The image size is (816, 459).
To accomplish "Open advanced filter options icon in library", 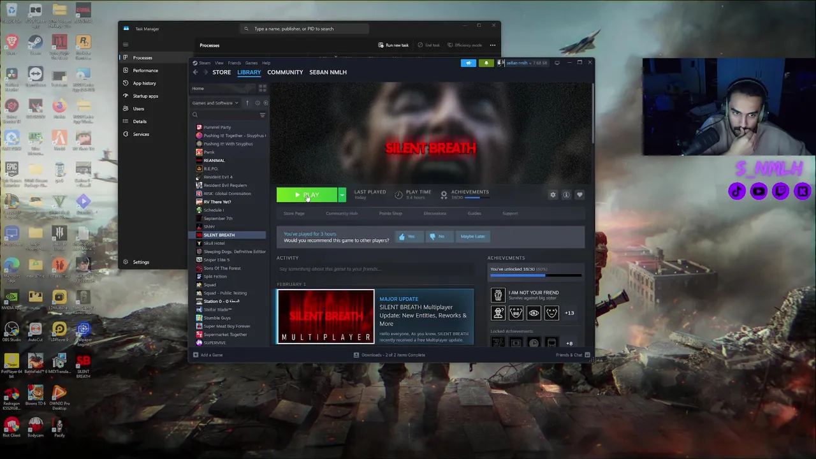I will [x=262, y=115].
